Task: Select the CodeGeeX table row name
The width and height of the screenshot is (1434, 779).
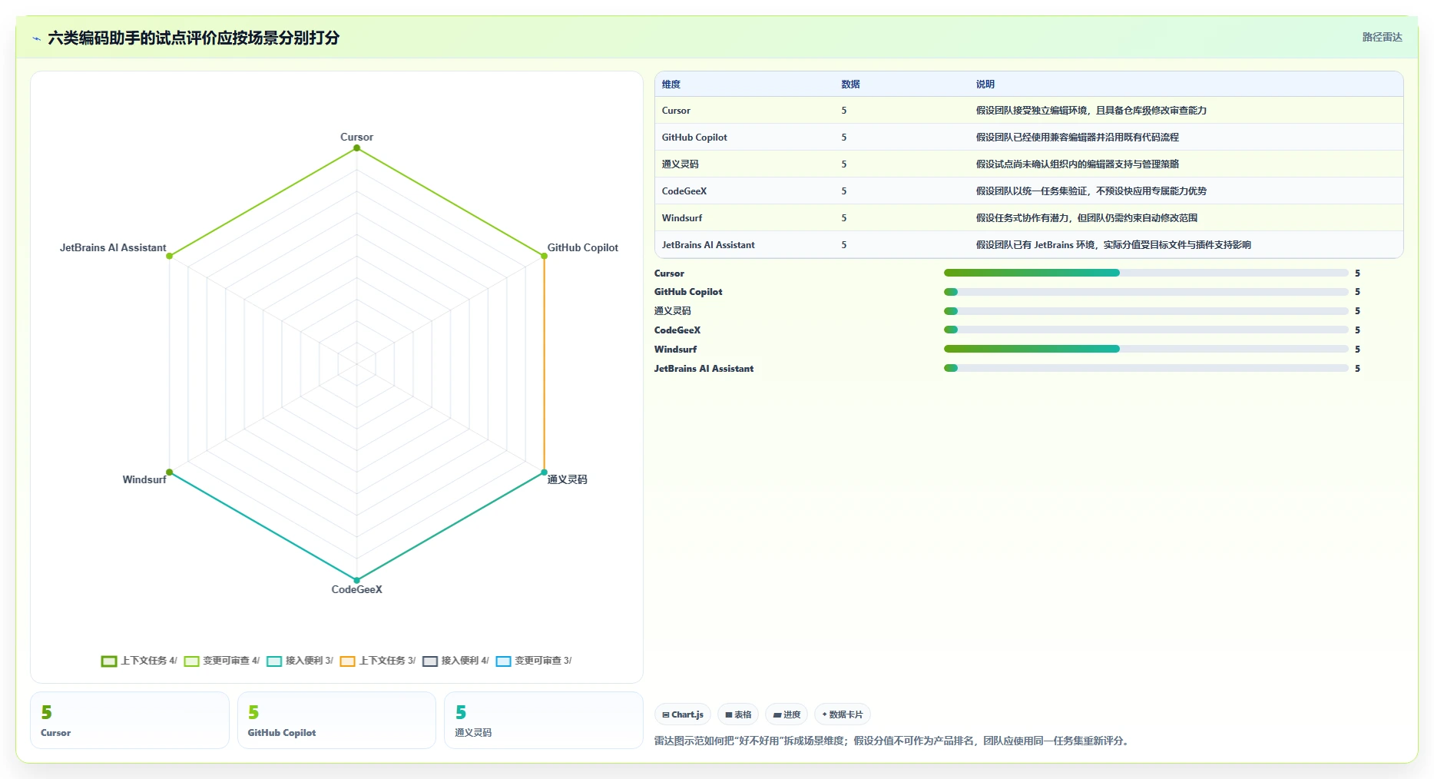Action: coord(684,191)
